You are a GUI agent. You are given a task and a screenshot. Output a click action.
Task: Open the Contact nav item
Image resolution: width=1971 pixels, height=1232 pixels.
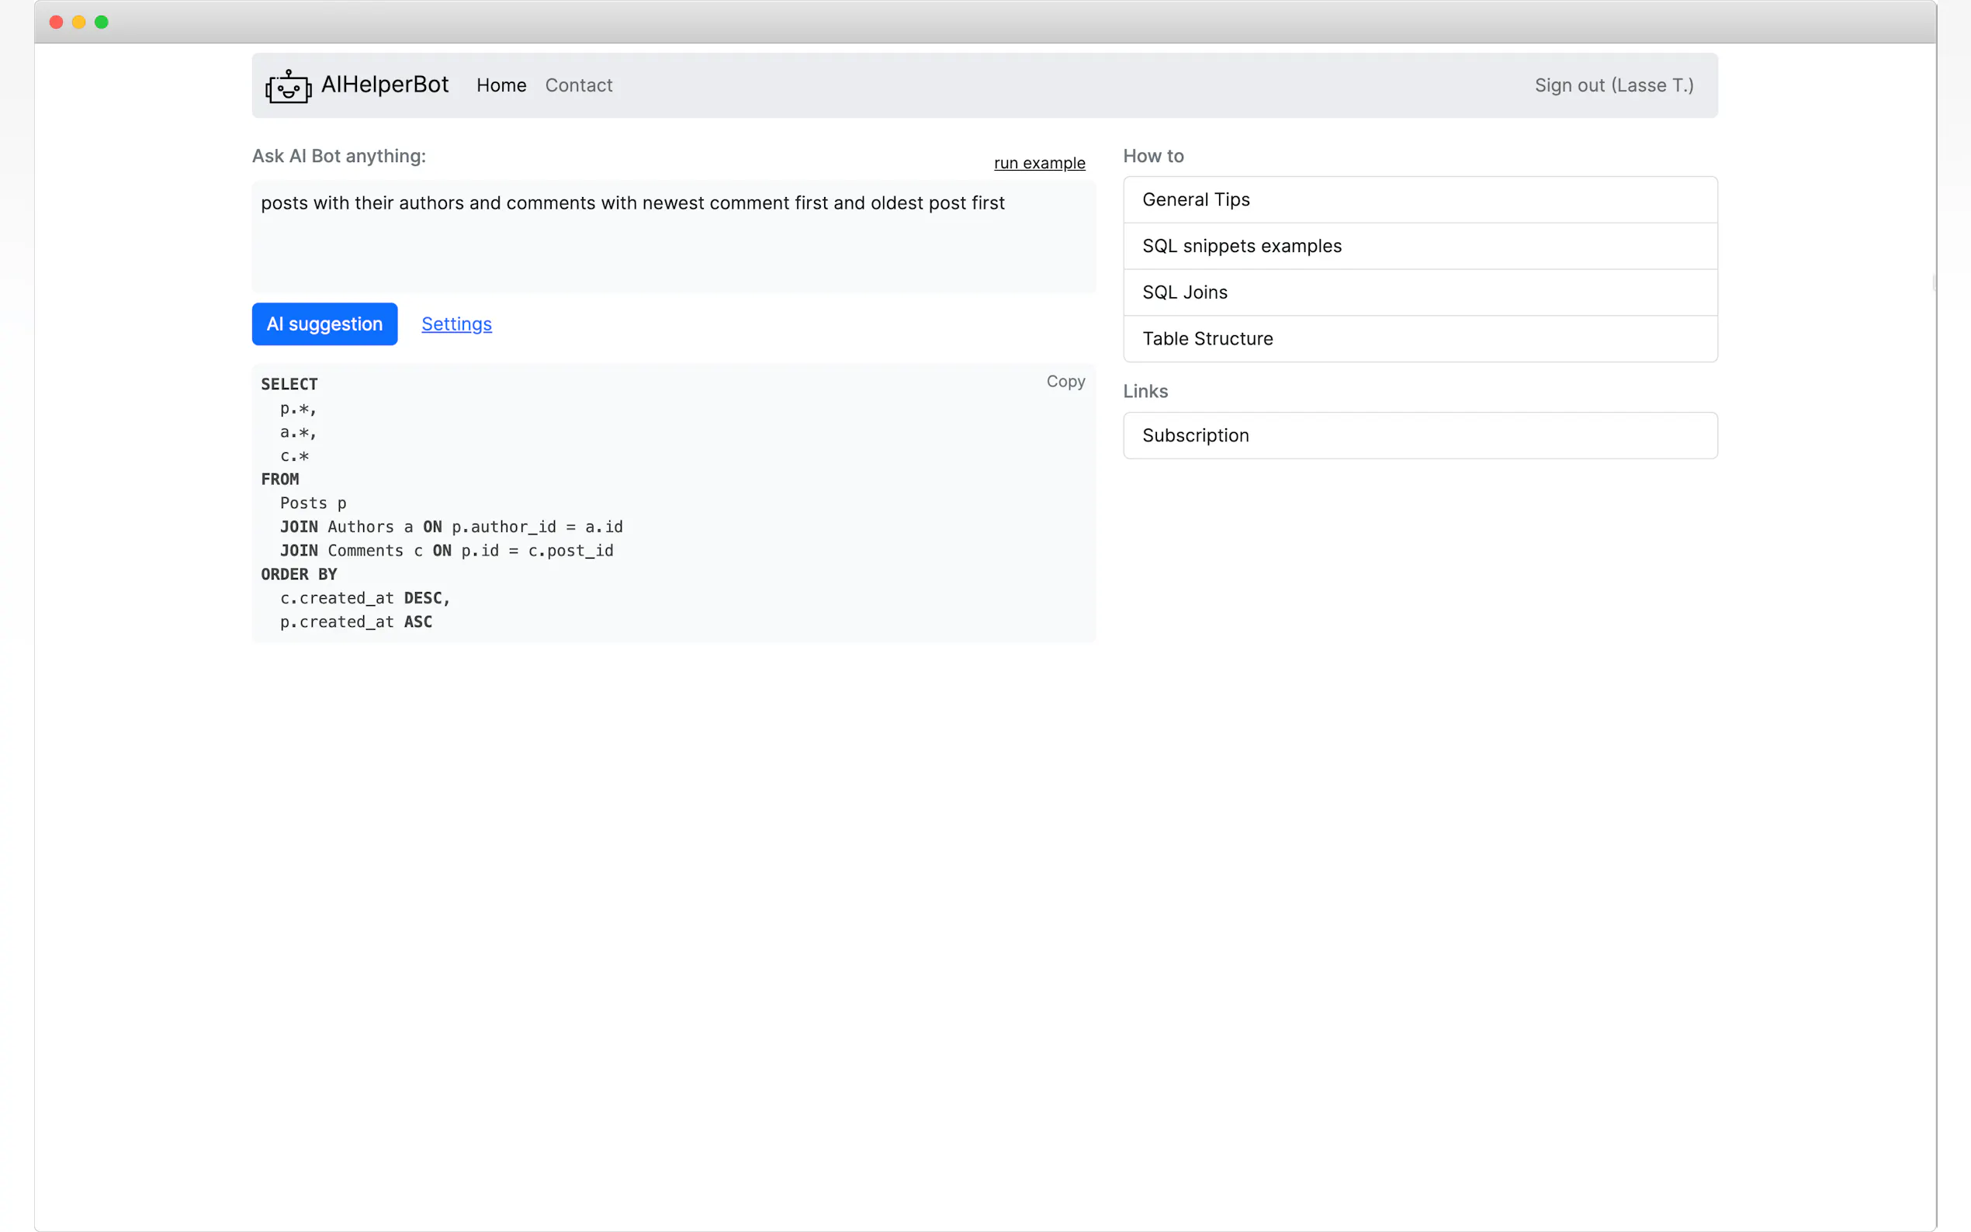pyautogui.click(x=579, y=85)
